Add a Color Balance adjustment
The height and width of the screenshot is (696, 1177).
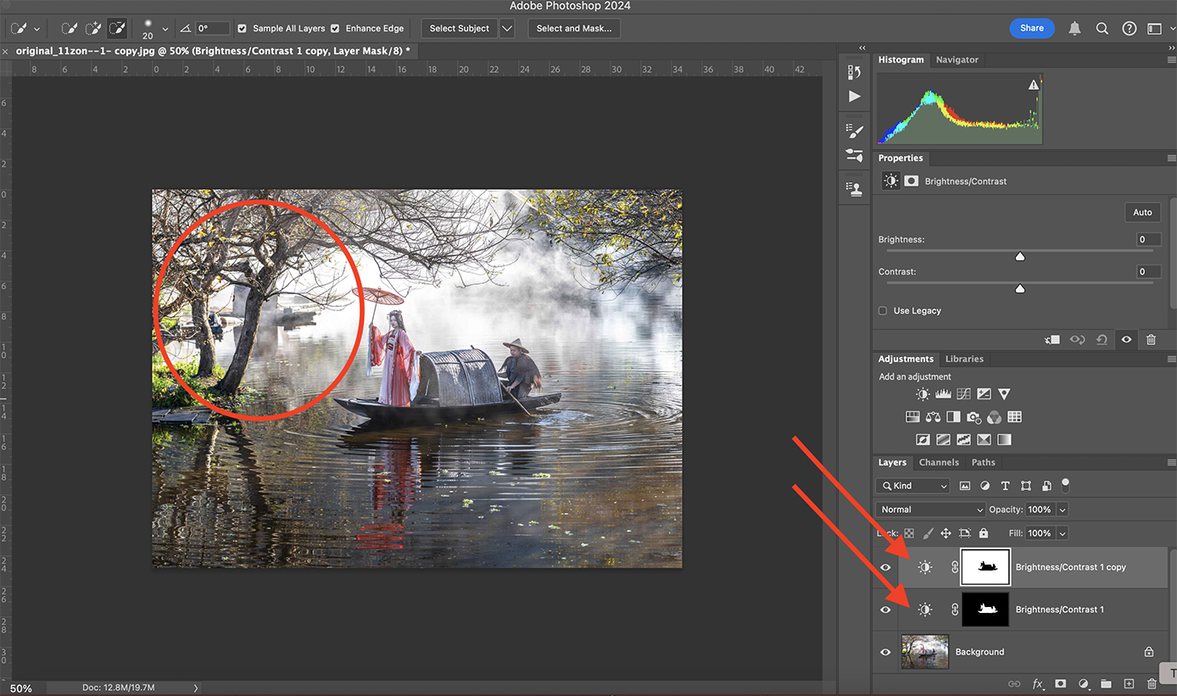[x=933, y=417]
